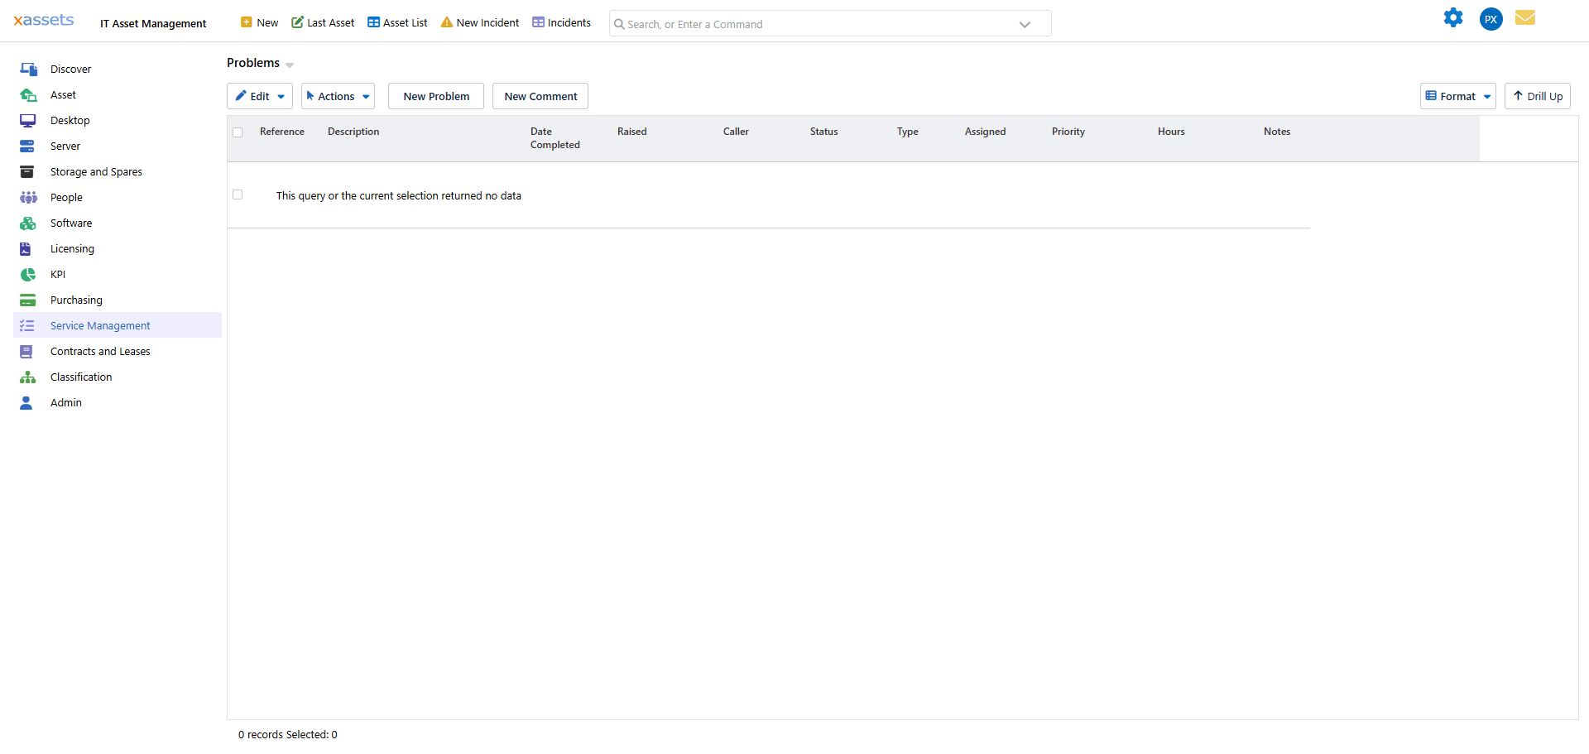The width and height of the screenshot is (1589, 754).
Task: Select the Storage and Spares icon
Action: [x=29, y=171]
